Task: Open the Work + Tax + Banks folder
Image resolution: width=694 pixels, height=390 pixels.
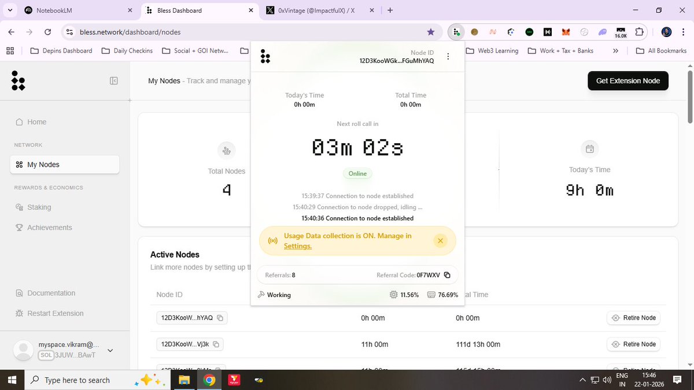Action: (561, 51)
